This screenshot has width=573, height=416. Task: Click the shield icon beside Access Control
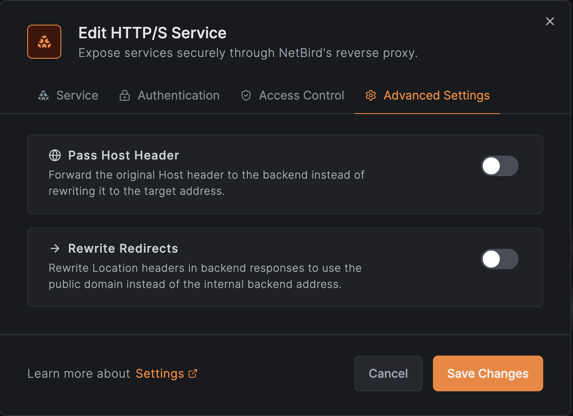[x=246, y=96]
